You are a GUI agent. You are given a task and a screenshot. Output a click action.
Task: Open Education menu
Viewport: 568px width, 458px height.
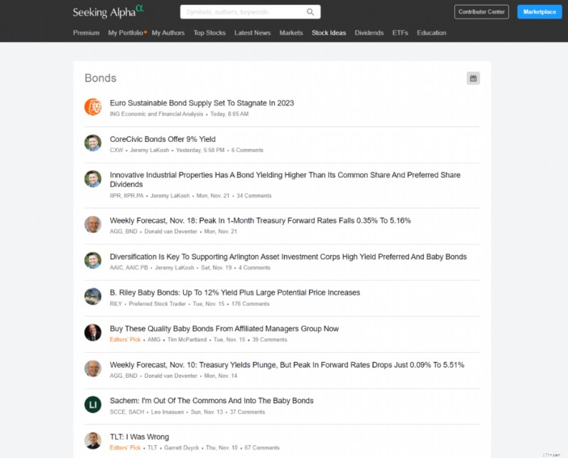(x=432, y=33)
